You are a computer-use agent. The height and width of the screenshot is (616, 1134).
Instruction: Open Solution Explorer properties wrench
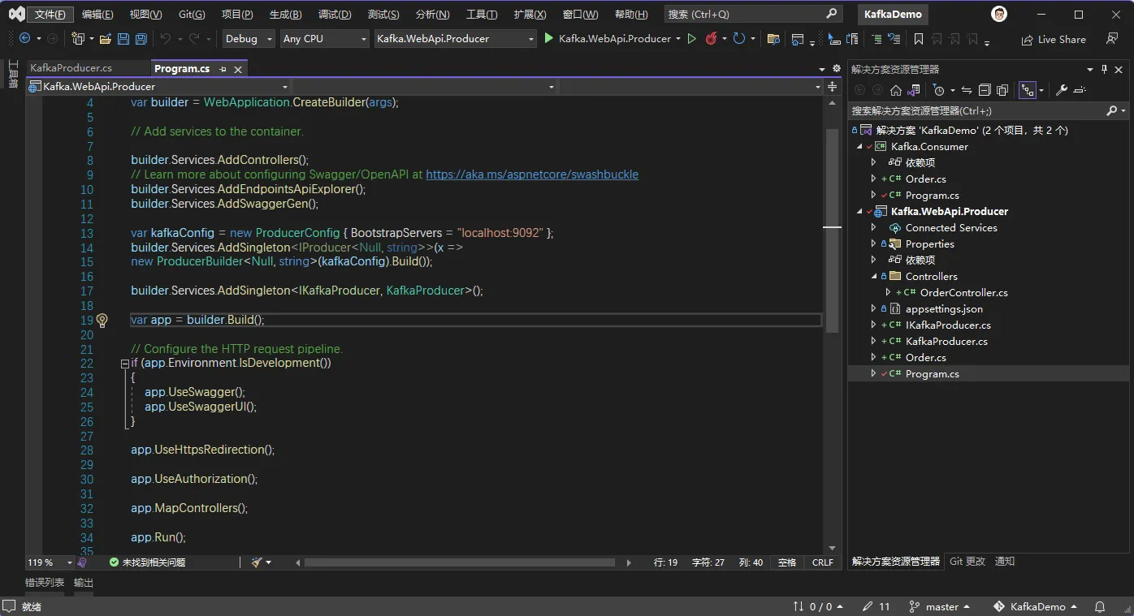click(1061, 90)
